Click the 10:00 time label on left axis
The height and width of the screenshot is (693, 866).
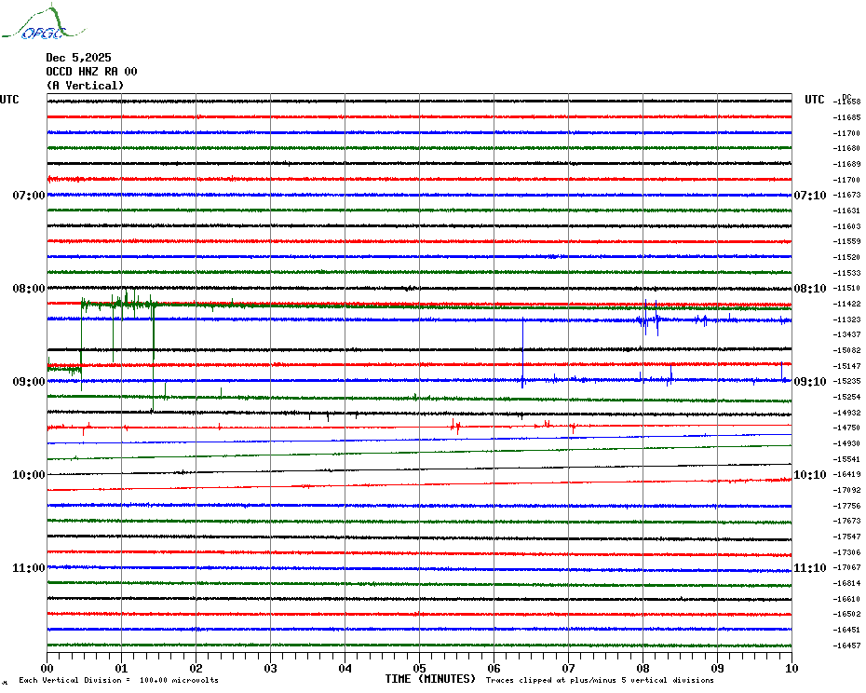coord(28,475)
